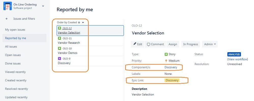Image resolution: width=254 pixels, height=101 pixels.
Task: Open the Open issues filter
Action: [x=13, y=55]
